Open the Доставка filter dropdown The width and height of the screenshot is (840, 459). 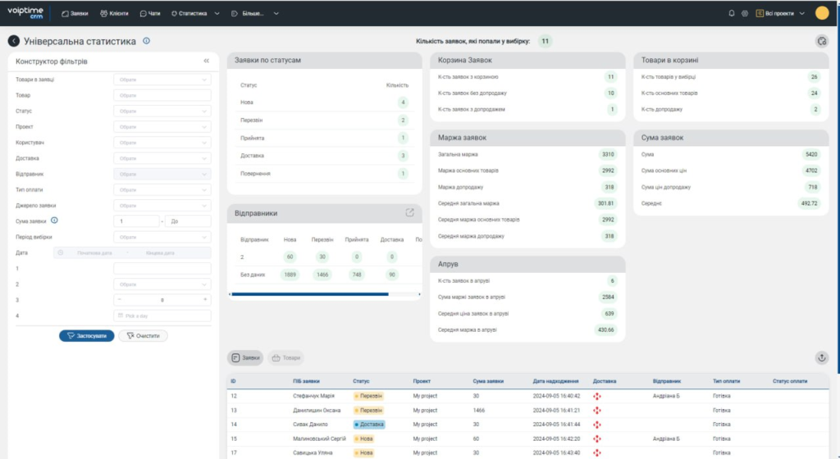[162, 158]
